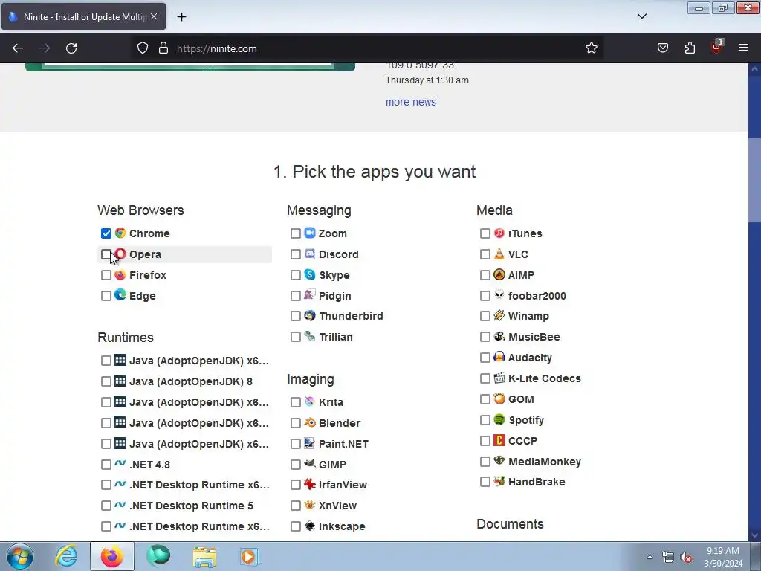The image size is (761, 571).
Task: Check the .NET Desktop Runtime 5 checkbox
Action: [x=106, y=506]
